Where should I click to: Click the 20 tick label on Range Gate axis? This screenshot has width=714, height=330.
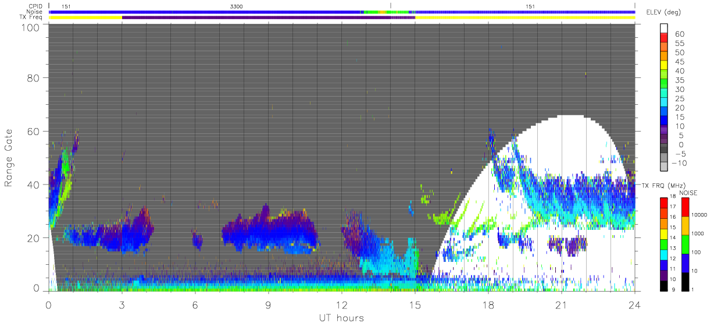point(32,238)
